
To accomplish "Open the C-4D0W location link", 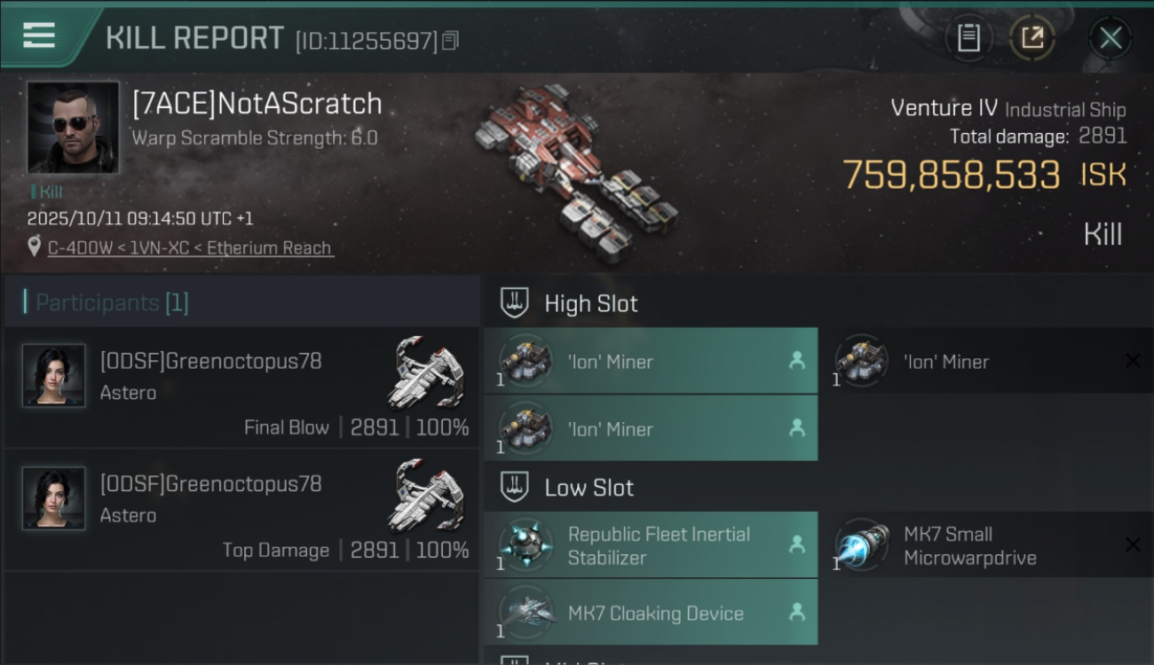I will tap(191, 248).
